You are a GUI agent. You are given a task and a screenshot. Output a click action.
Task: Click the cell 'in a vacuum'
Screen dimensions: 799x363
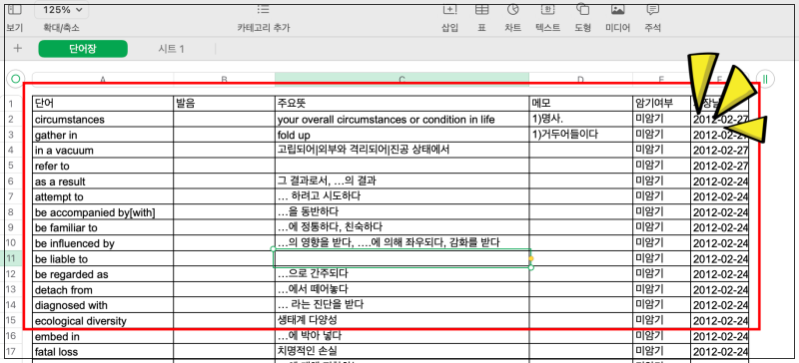point(103,151)
